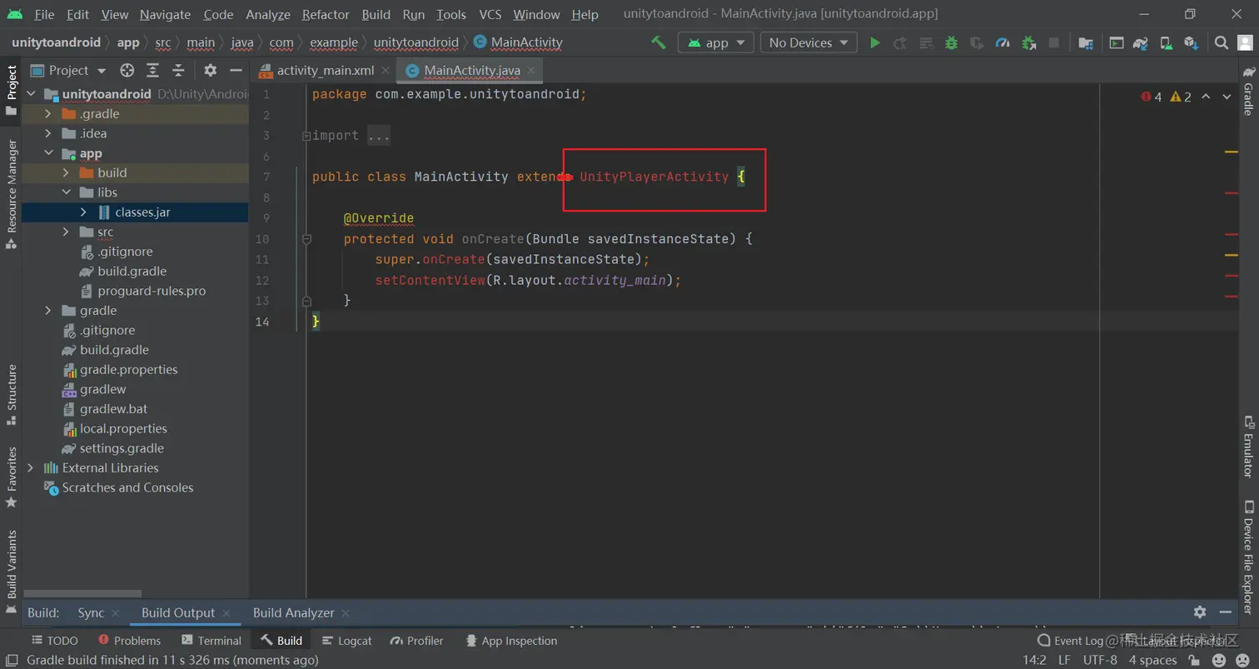Open Build panel settings gear
Screen dimensions: 1259x669
pos(1199,612)
